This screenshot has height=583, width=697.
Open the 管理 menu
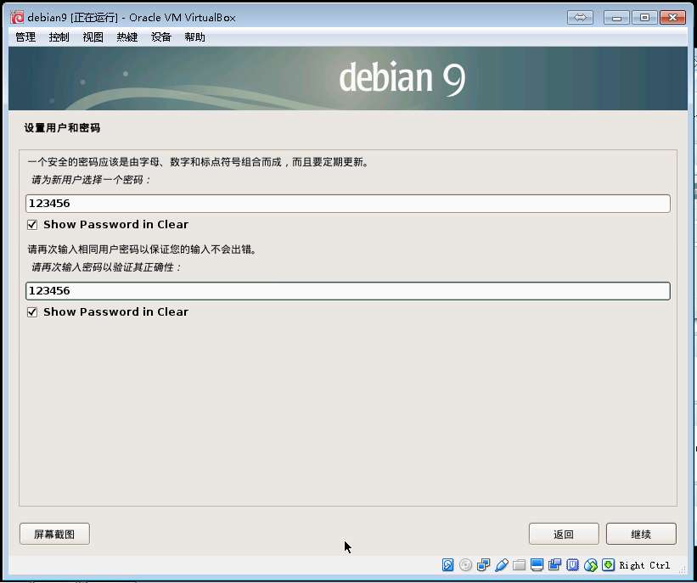[x=25, y=37]
